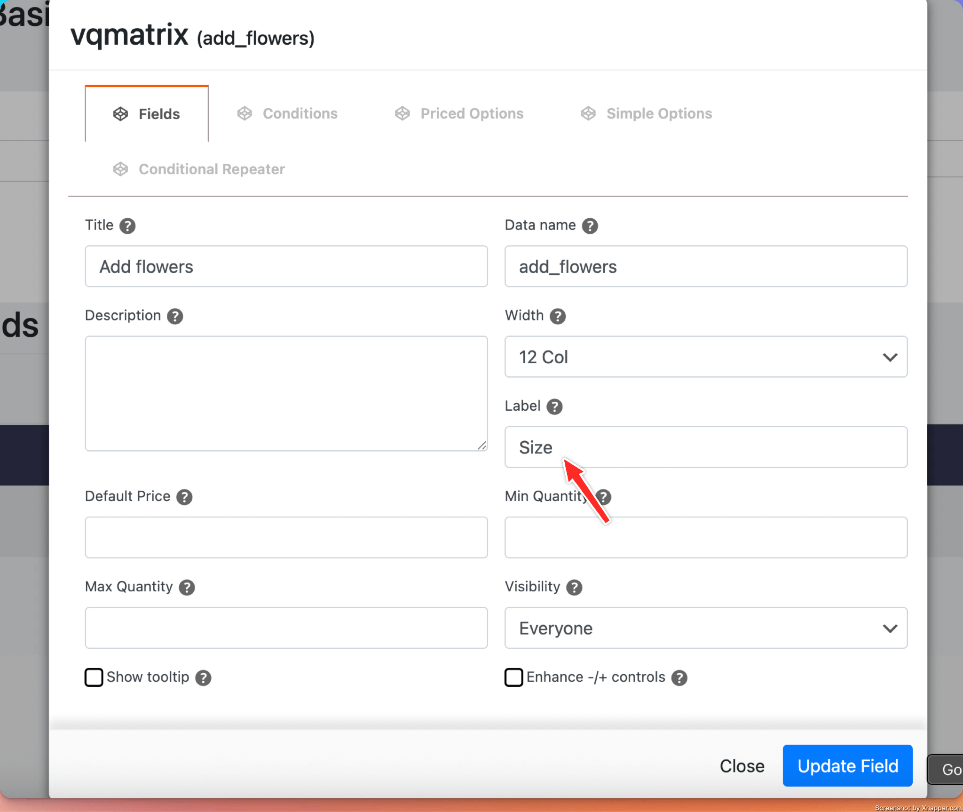This screenshot has width=963, height=812.
Task: Click the Max Quantity help icon
Action: pyautogui.click(x=187, y=587)
